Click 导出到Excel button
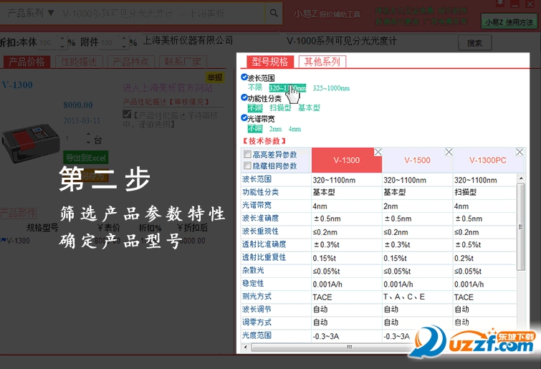Image resolution: width=541 pixels, height=369 pixels. coord(86,158)
